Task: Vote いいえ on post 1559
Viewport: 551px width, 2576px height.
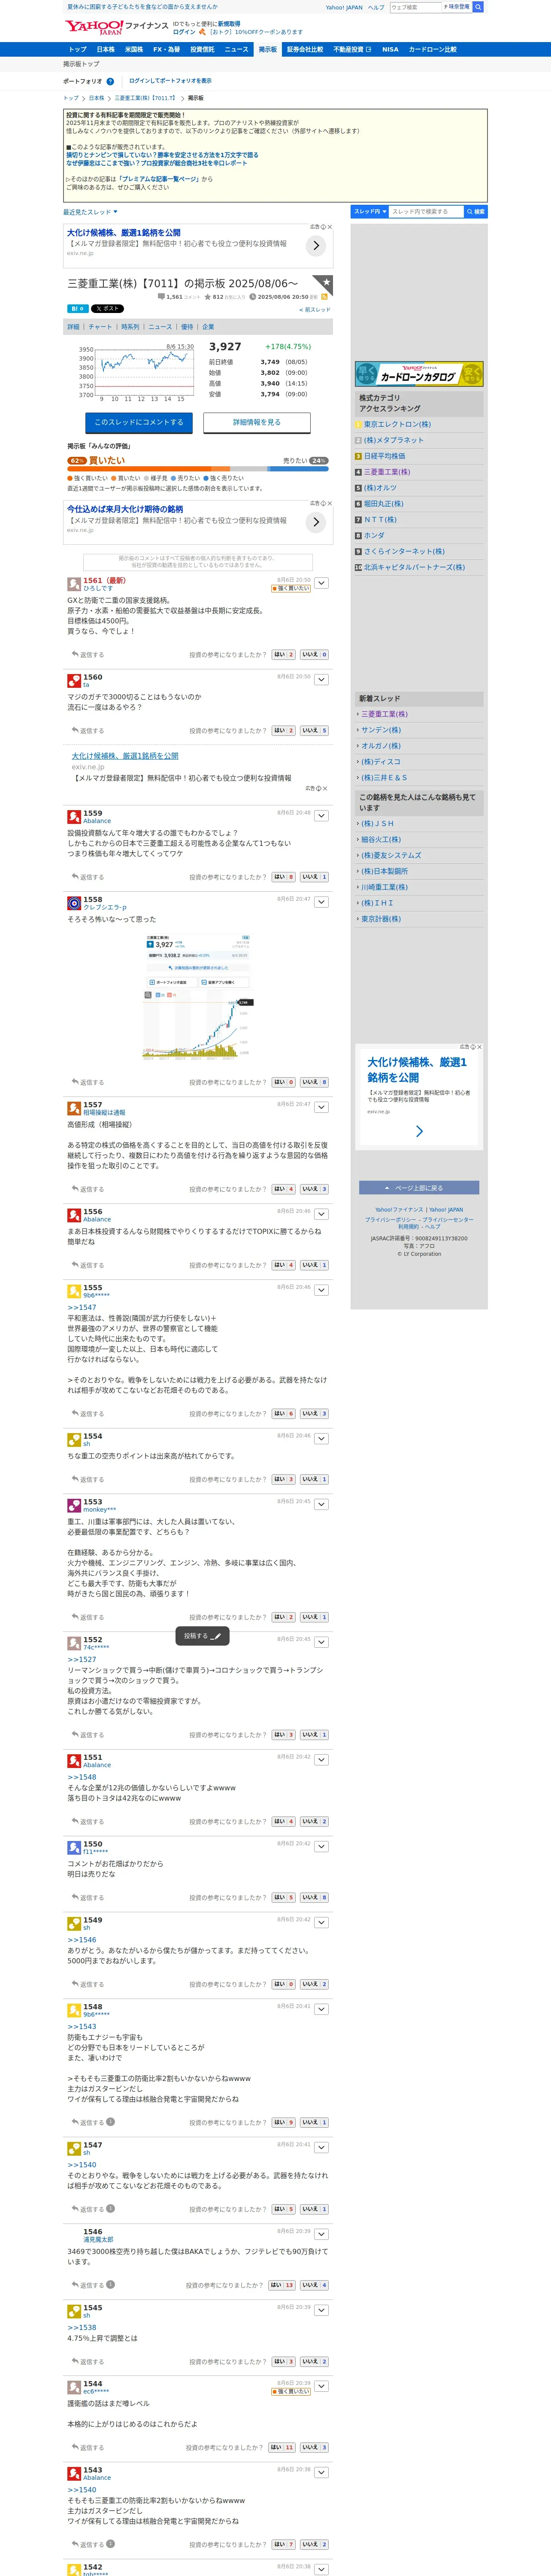Action: pos(314,877)
